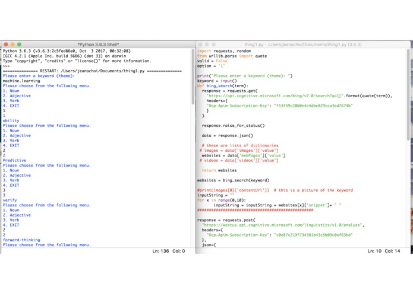Screen dimensions: 413x293
Task: Click comment '# these are lists of dictionaries'
Action: coord(240,145)
